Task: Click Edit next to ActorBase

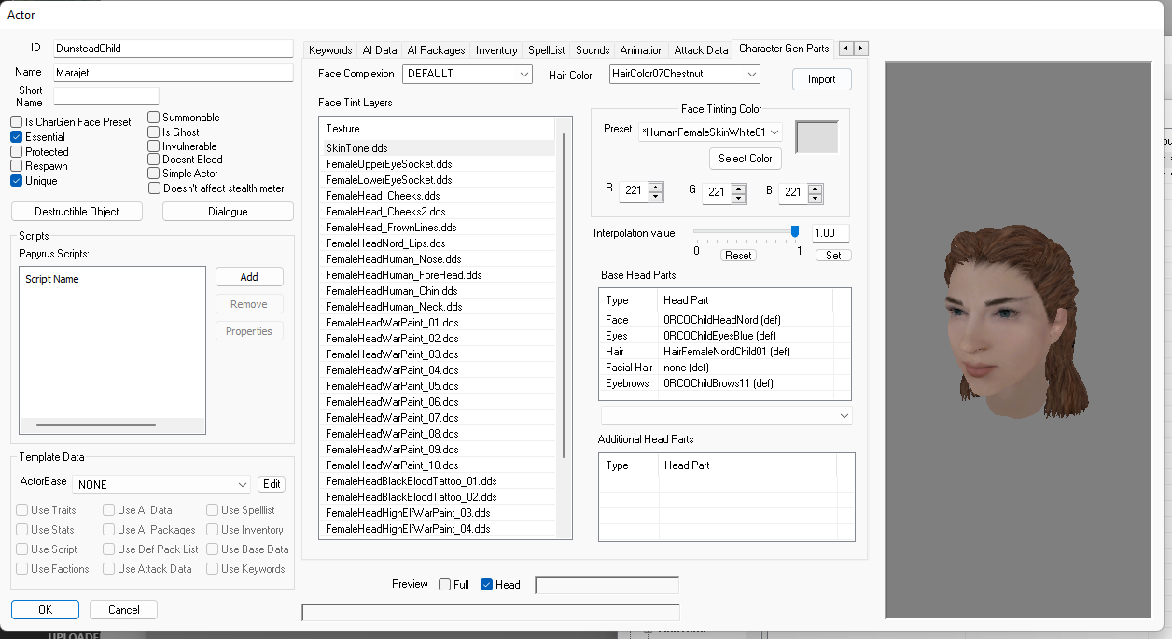Action: pyautogui.click(x=272, y=484)
